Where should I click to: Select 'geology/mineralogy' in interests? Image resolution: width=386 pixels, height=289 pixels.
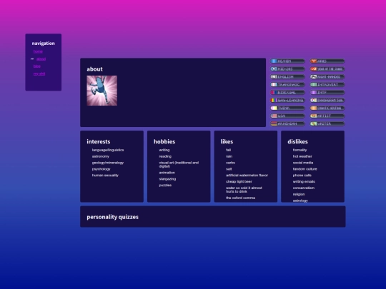(x=108, y=163)
